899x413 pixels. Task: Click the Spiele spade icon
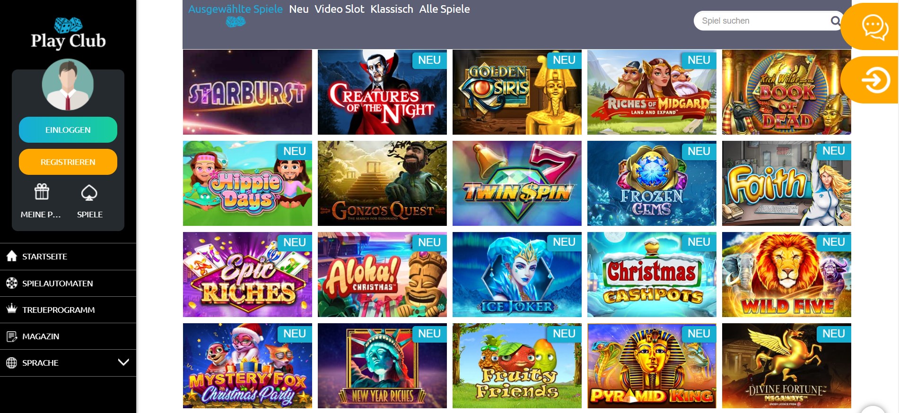(89, 192)
